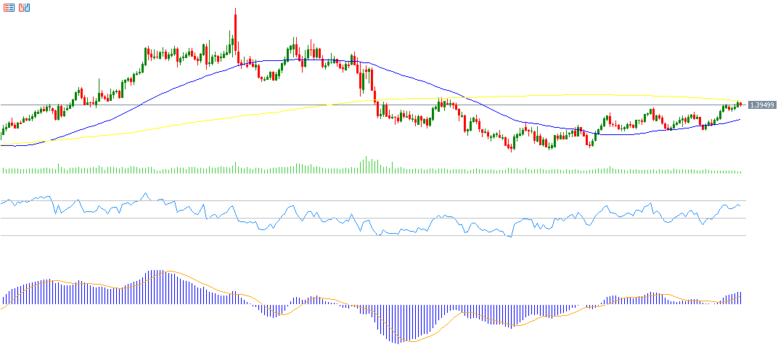Click the 1.39499 current price label

click(762, 105)
